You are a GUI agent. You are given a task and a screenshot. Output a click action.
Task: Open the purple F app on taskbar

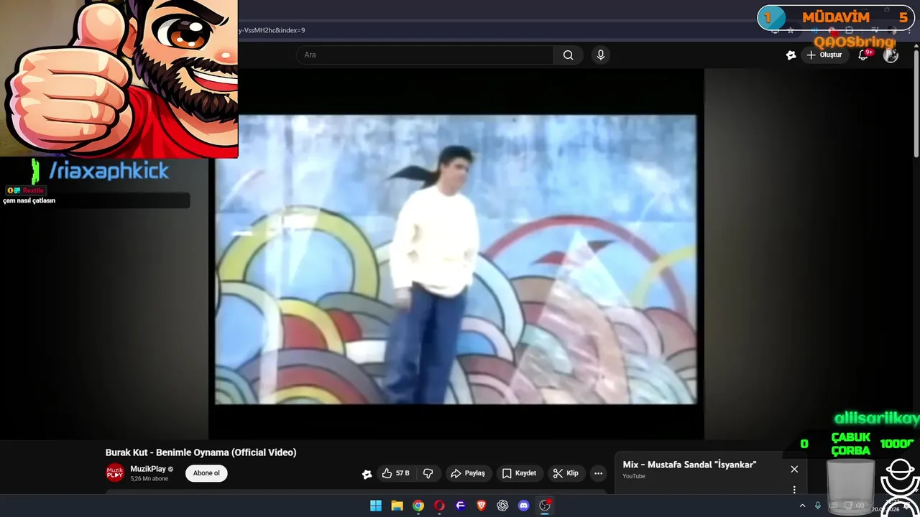461,506
